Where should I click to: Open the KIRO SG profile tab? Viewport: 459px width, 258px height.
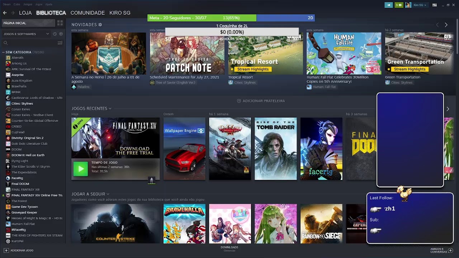tap(120, 13)
